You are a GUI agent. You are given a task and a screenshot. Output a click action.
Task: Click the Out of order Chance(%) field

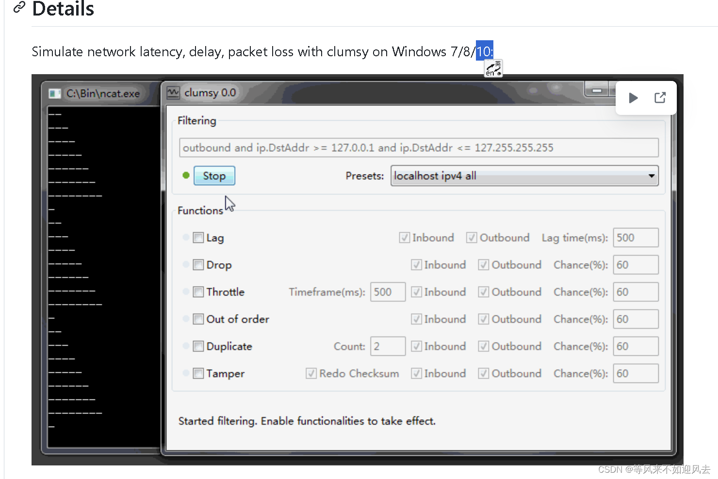636,319
